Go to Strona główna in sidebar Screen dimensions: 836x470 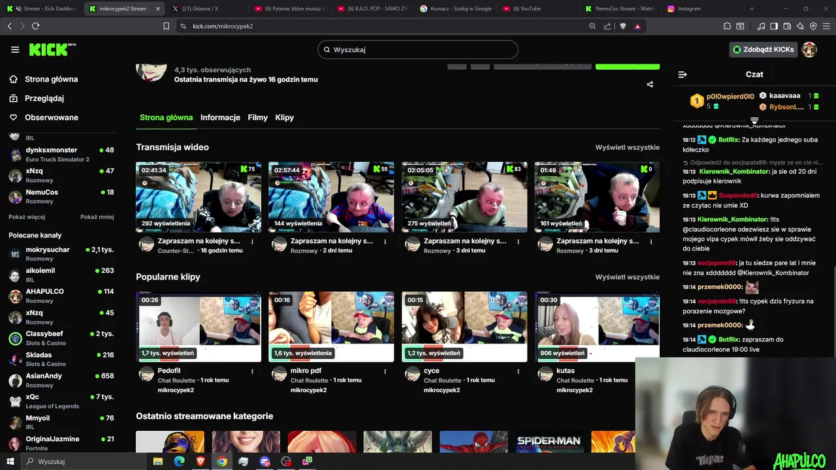tap(44, 79)
